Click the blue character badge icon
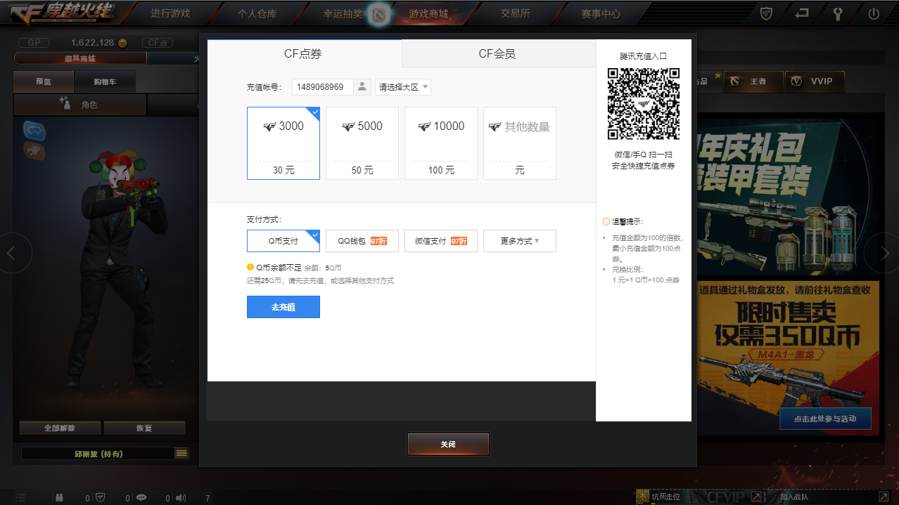 (34, 129)
